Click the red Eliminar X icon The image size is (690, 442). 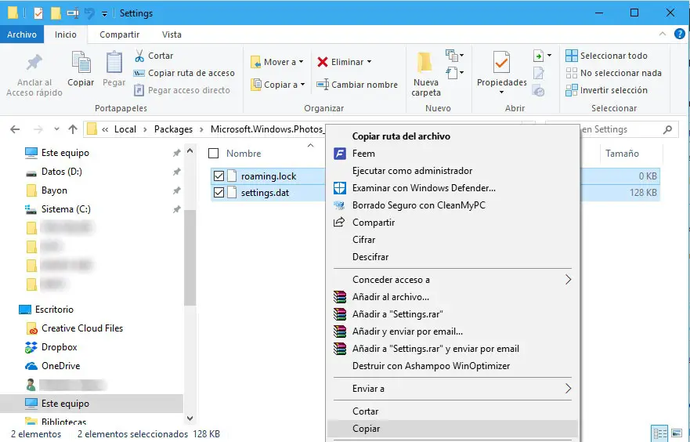(x=323, y=62)
